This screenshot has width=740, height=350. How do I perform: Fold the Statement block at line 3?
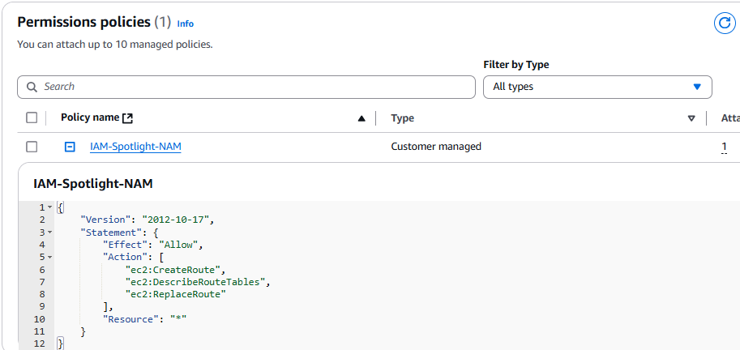click(x=50, y=233)
